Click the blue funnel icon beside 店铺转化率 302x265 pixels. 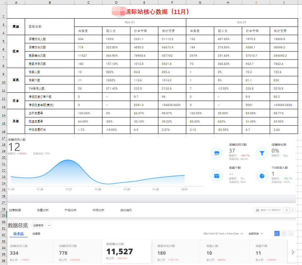click(x=262, y=153)
